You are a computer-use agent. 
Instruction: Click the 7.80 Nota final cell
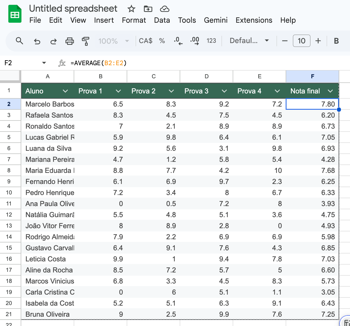pyautogui.click(x=312, y=104)
